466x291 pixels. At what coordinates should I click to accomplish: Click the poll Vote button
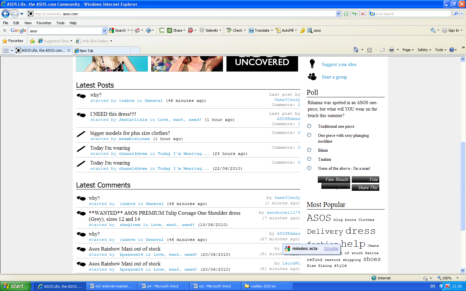point(365,179)
